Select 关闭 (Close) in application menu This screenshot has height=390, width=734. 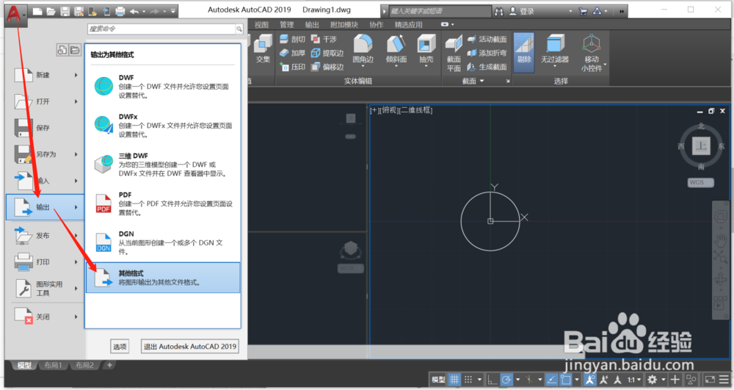point(45,317)
